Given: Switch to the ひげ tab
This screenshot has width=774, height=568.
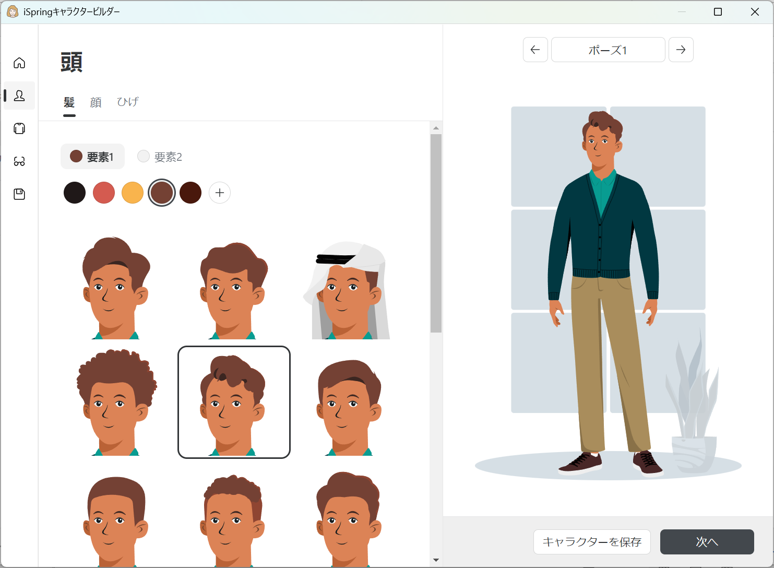Looking at the screenshot, I should [x=127, y=102].
